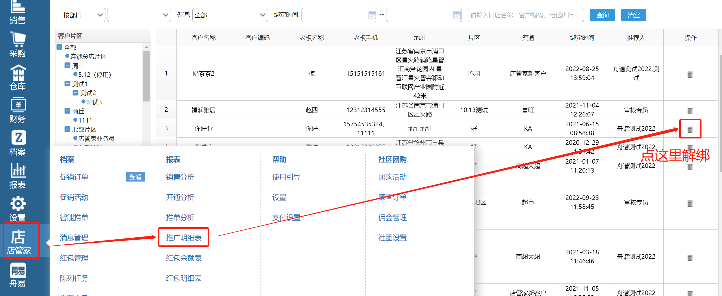Open the 按部门 dropdown
The image size is (722, 296).
pyautogui.click(x=83, y=15)
